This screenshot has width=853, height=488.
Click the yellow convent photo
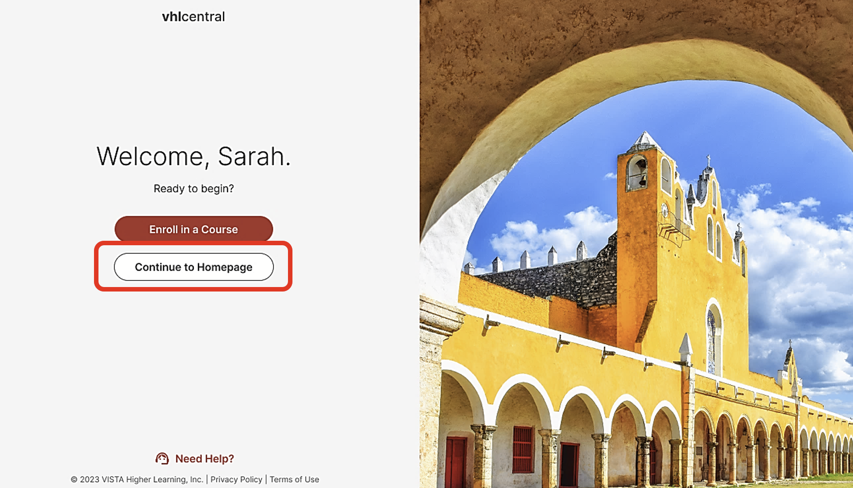[636, 244]
